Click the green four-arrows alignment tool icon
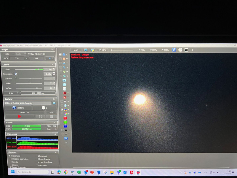Viewport: 237px width, 178px height. (x=64, y=71)
